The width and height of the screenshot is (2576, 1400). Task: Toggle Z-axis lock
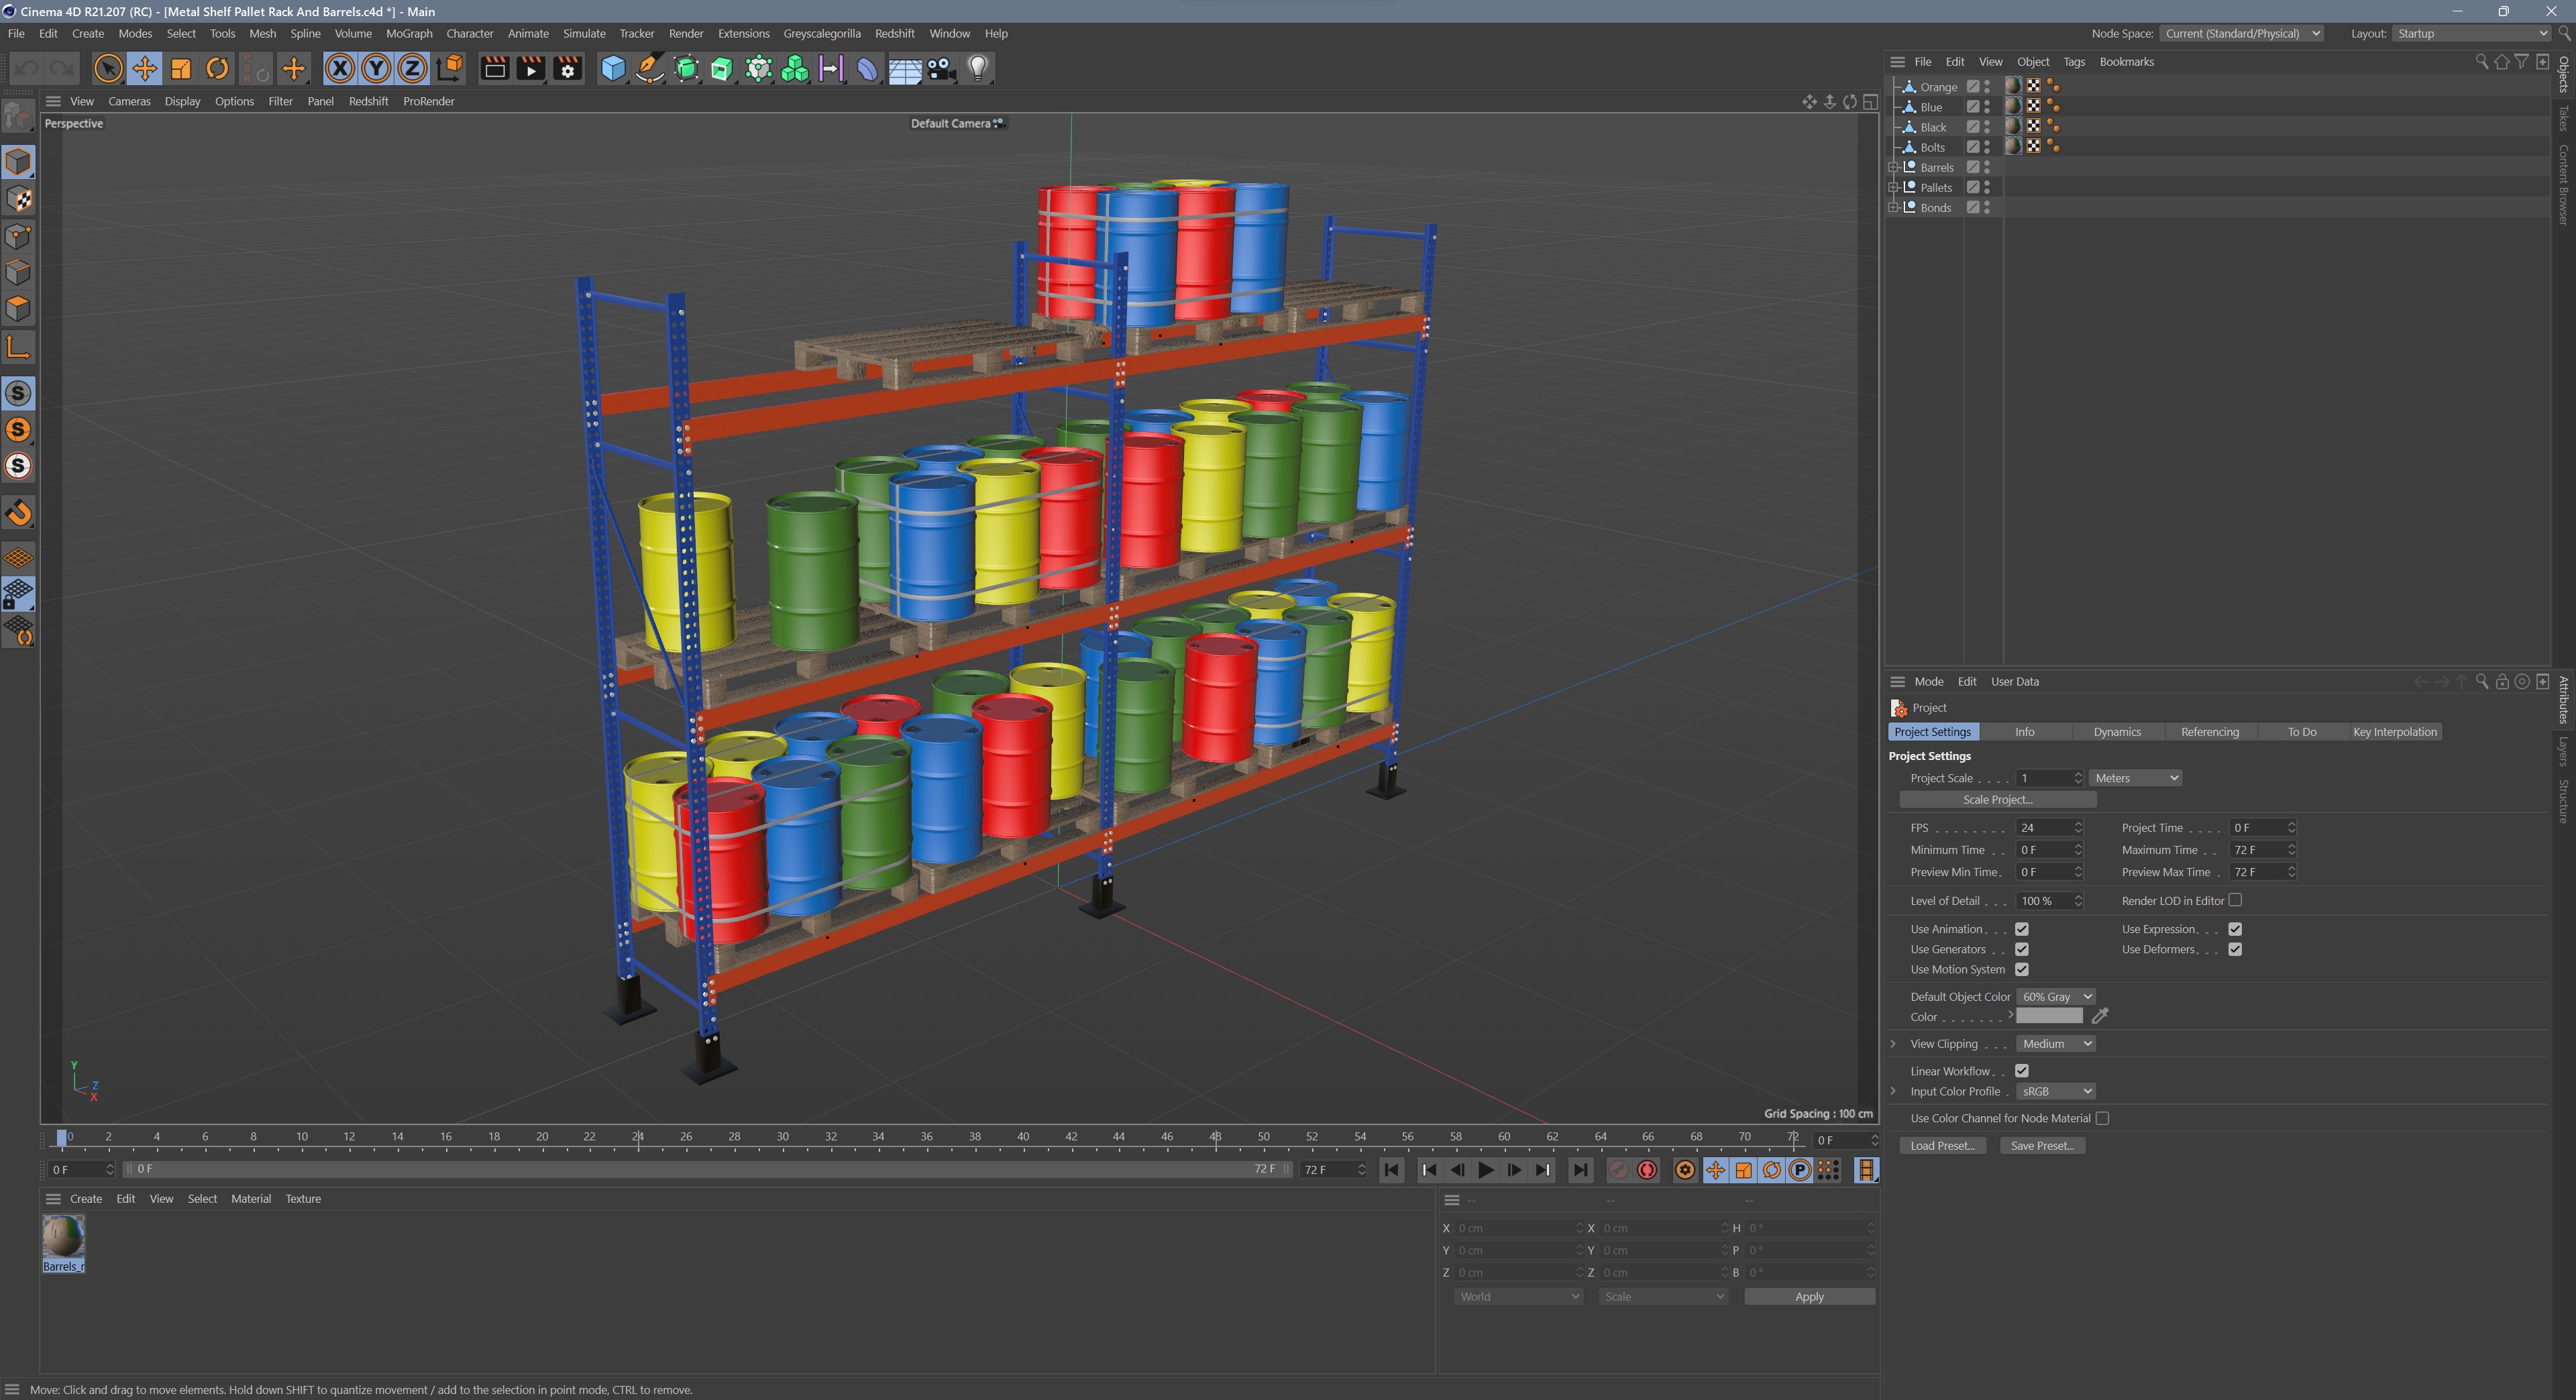[x=412, y=68]
